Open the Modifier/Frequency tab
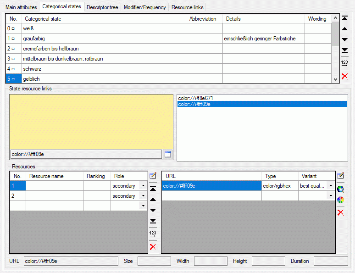Viewport: 355px width, 273px height. [145, 7]
